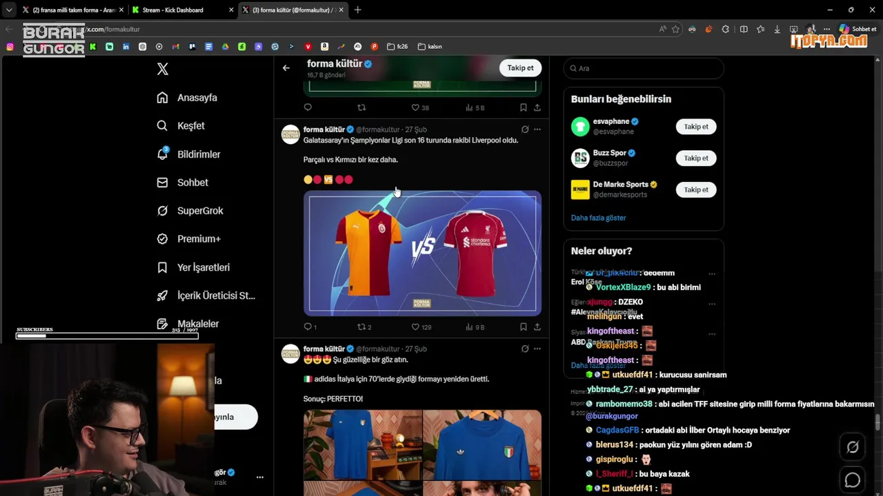Open more options on the adidas İtalya post

pyautogui.click(x=537, y=349)
